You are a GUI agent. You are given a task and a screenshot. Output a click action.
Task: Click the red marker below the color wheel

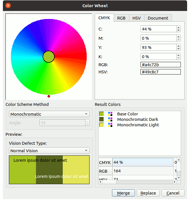(x=49, y=96)
